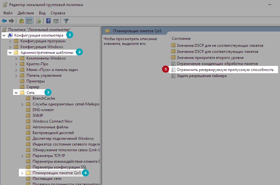Click folder icon beside Принтеры

click(x=22, y=81)
